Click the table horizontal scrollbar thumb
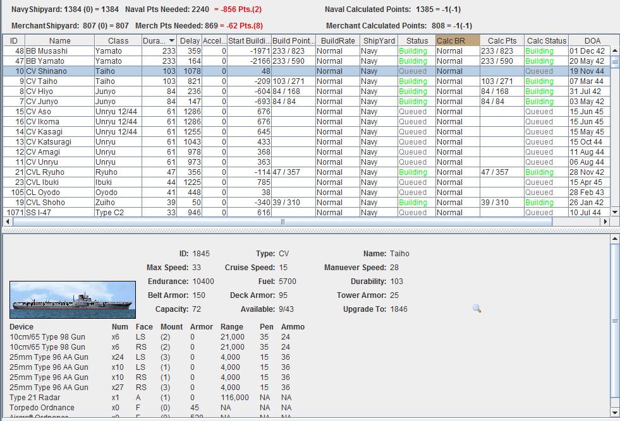The image size is (620, 421). click(283, 222)
